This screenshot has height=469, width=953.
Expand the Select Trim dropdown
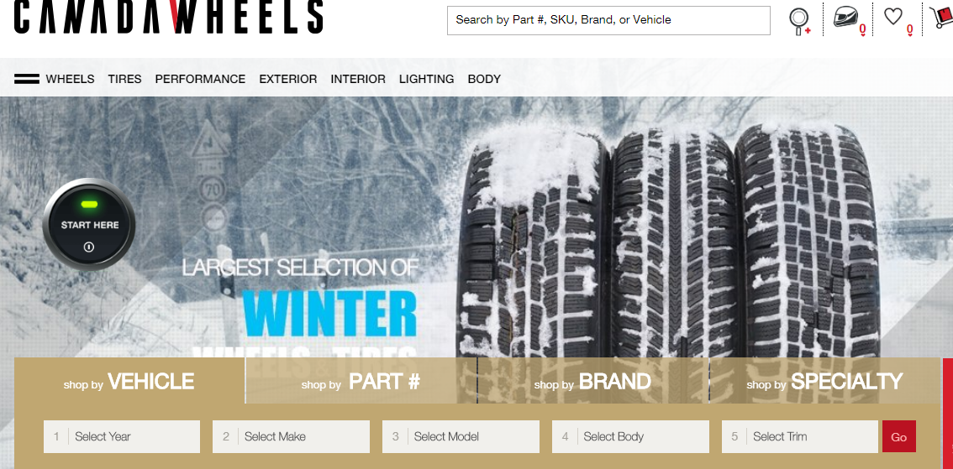pos(800,436)
